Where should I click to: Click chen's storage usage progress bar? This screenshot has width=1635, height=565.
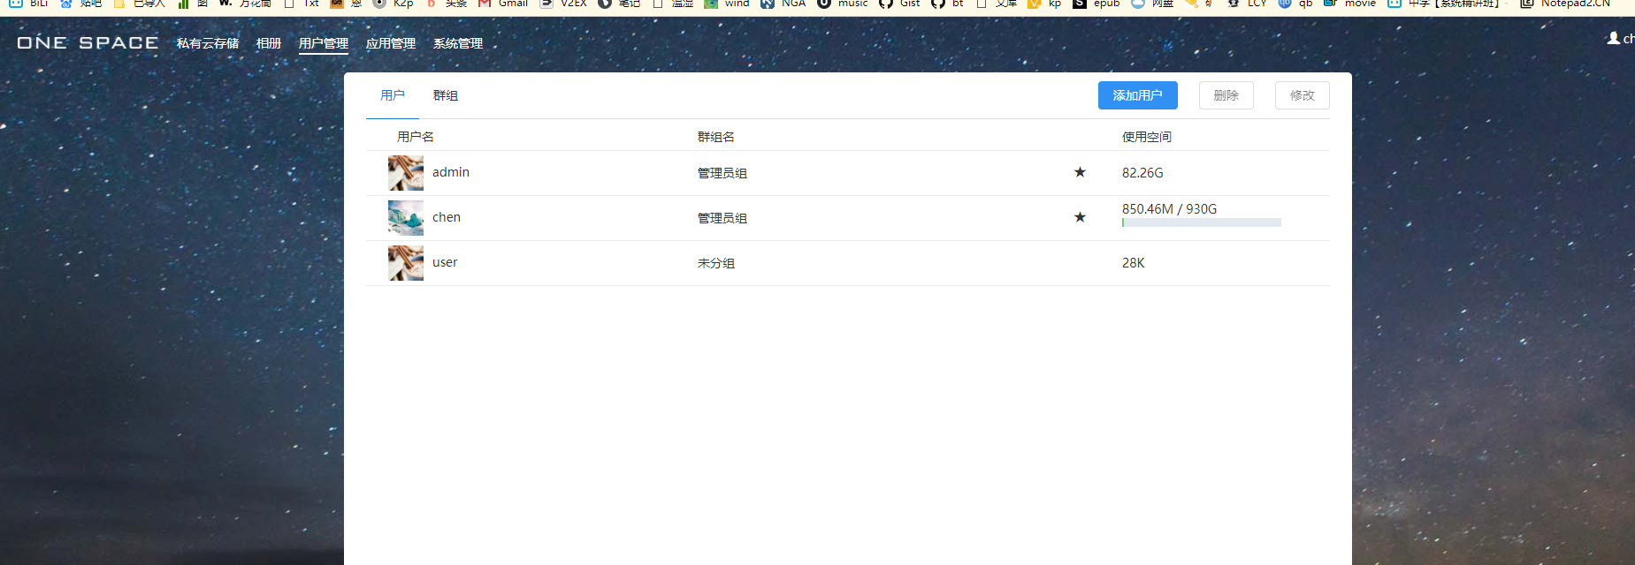(1201, 222)
